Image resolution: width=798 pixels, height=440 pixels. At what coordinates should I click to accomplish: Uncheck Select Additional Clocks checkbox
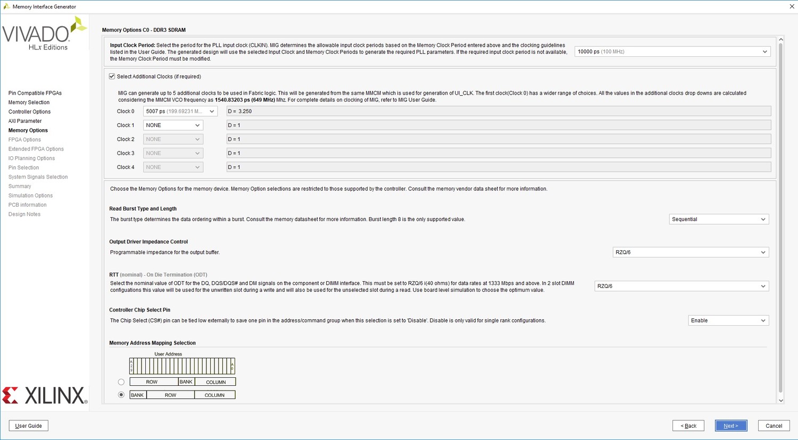(x=112, y=77)
